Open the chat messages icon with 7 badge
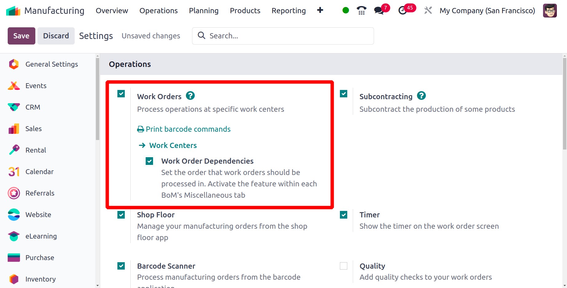Image resolution: width=567 pixels, height=288 pixels. tap(379, 10)
